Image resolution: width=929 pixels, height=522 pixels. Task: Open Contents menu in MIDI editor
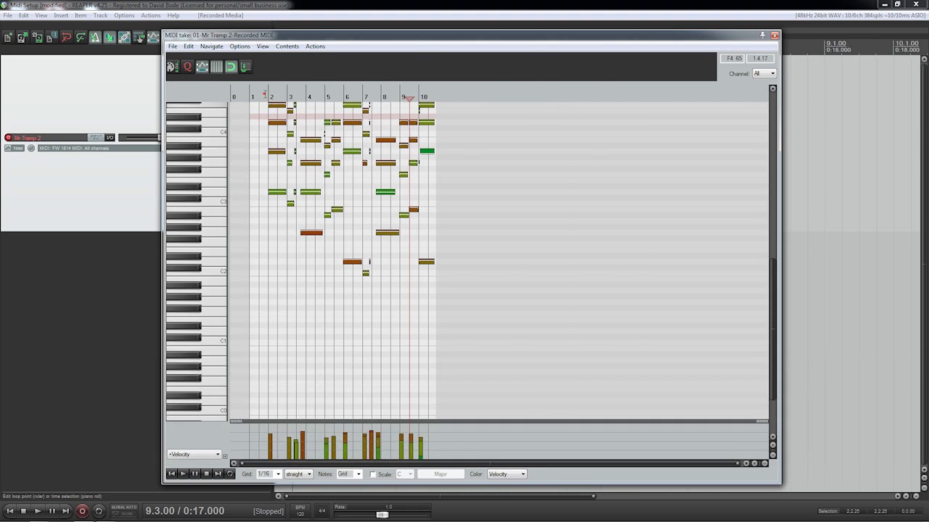[287, 46]
